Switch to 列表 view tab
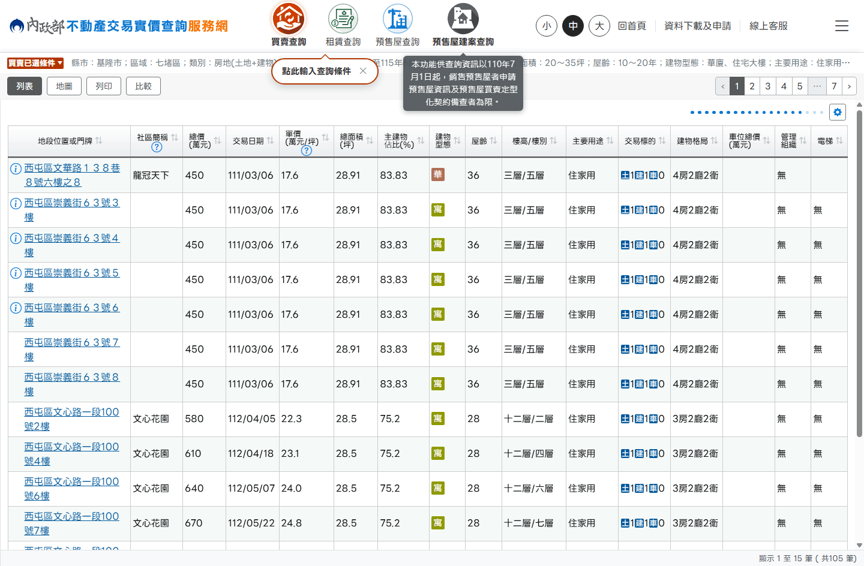Screen dimensions: 864x566 click(25, 86)
